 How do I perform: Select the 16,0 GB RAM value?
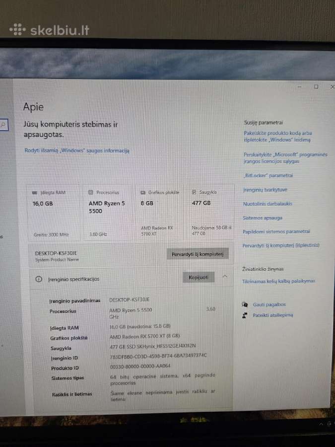tap(43, 204)
